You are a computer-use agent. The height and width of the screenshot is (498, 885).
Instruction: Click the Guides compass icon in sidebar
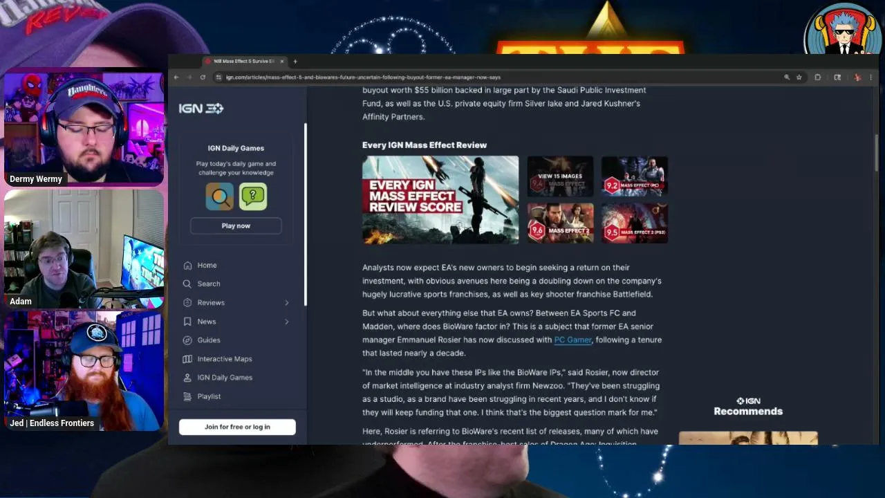(187, 340)
